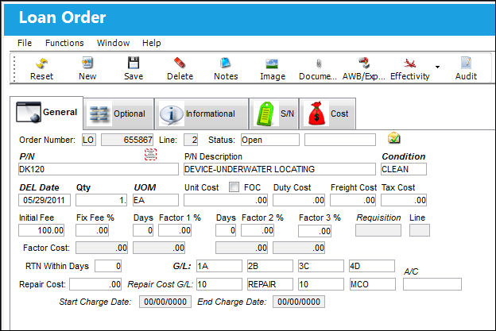Click the order Line field
This screenshot has width=496, height=331.
tap(191, 140)
